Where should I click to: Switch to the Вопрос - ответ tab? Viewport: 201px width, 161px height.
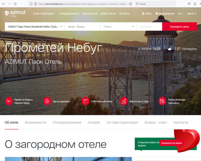pos(156,122)
